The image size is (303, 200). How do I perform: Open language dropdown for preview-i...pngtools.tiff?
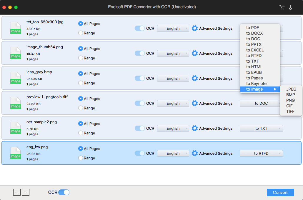coord(173,103)
